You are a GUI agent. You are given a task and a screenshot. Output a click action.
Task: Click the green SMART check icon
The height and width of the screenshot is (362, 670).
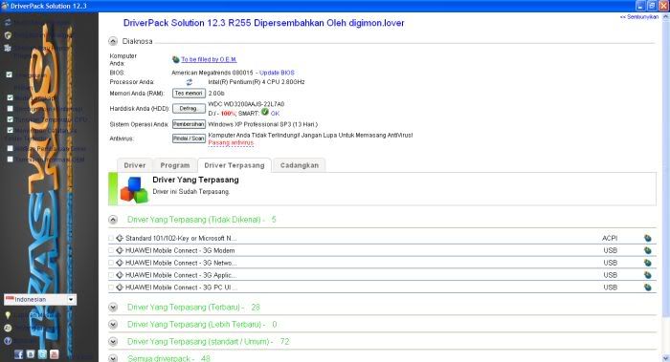tap(265, 112)
